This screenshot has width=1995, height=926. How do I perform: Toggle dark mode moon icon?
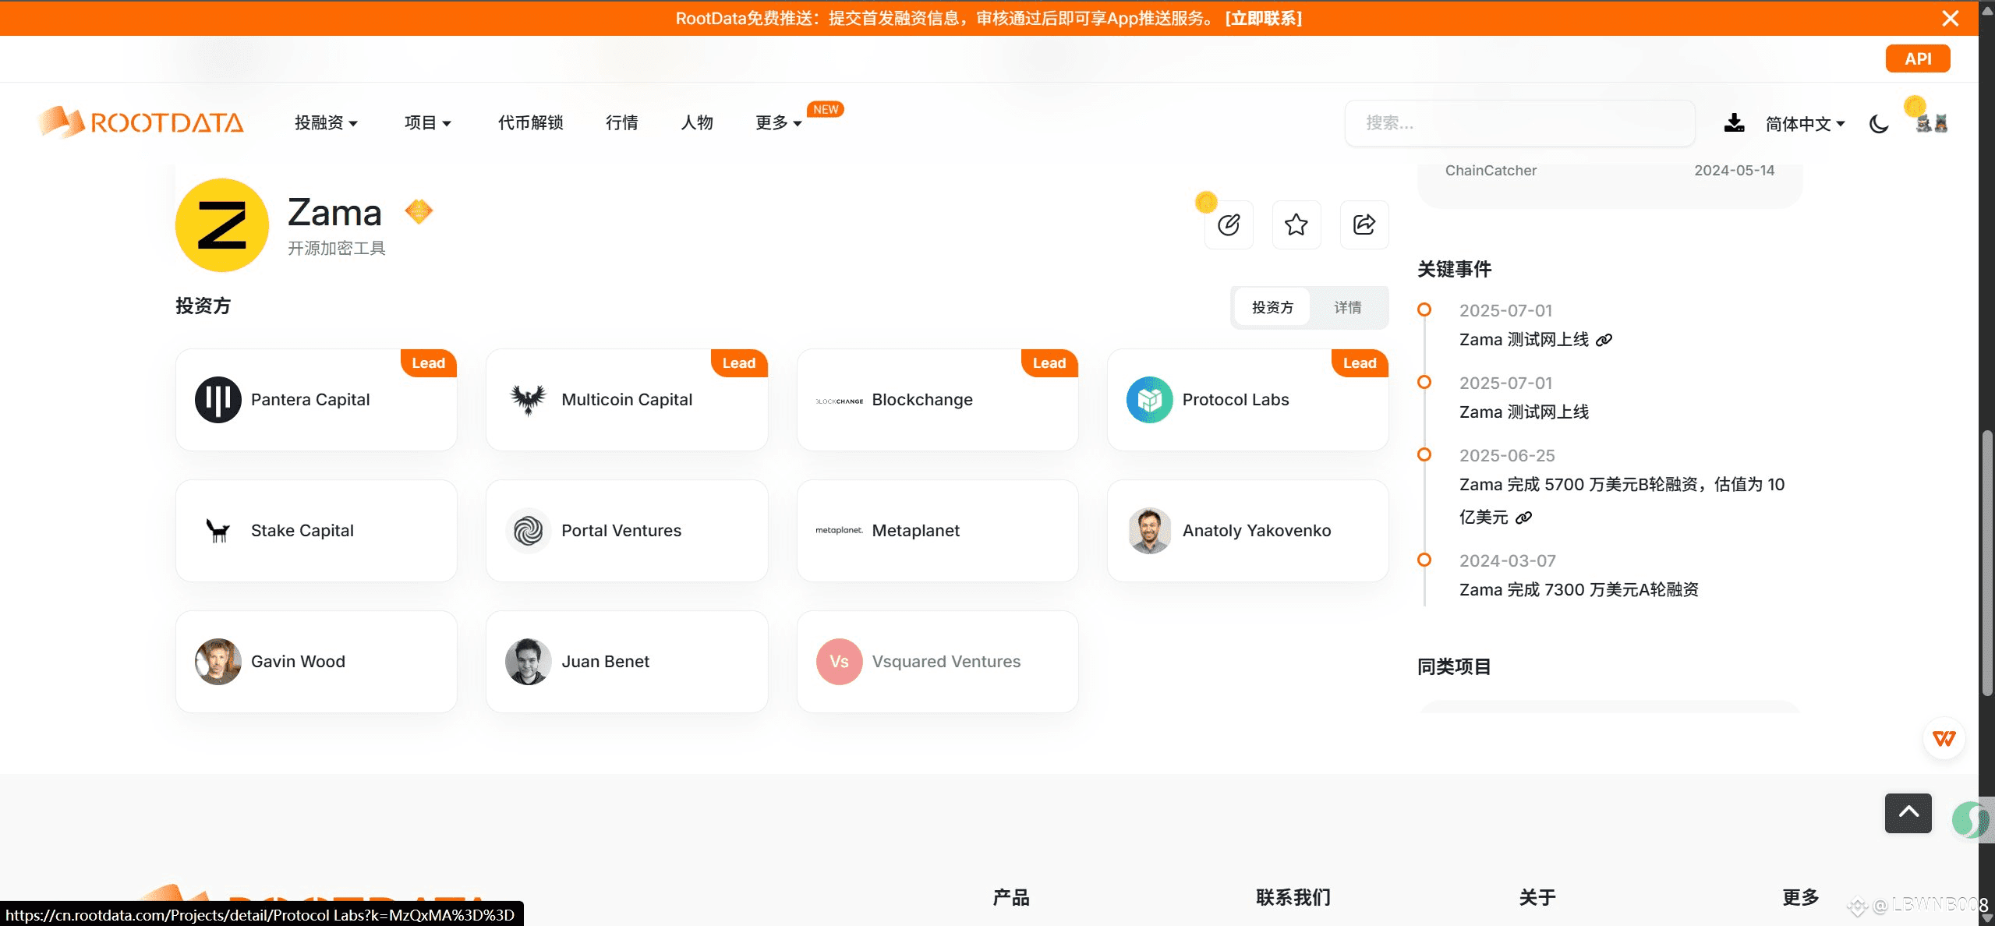[x=1879, y=124]
